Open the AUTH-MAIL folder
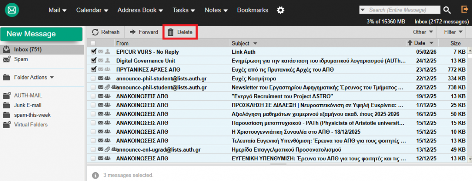The width and height of the screenshot is (472, 181). click(x=28, y=96)
